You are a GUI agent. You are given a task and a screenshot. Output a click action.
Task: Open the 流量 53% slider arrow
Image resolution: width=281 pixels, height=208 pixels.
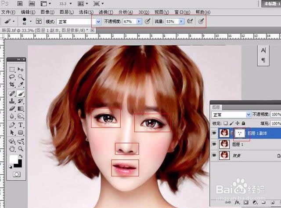181,22
